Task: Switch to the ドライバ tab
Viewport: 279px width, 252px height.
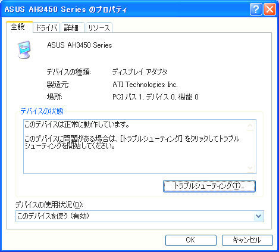Action: (46, 27)
